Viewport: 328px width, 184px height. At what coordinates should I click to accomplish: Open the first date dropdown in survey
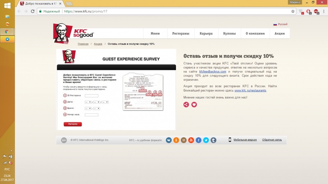88,102
